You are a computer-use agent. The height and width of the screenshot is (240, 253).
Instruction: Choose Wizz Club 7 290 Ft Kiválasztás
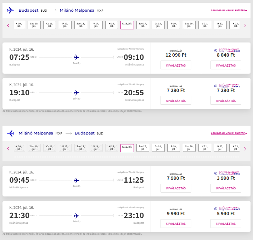[226, 101]
